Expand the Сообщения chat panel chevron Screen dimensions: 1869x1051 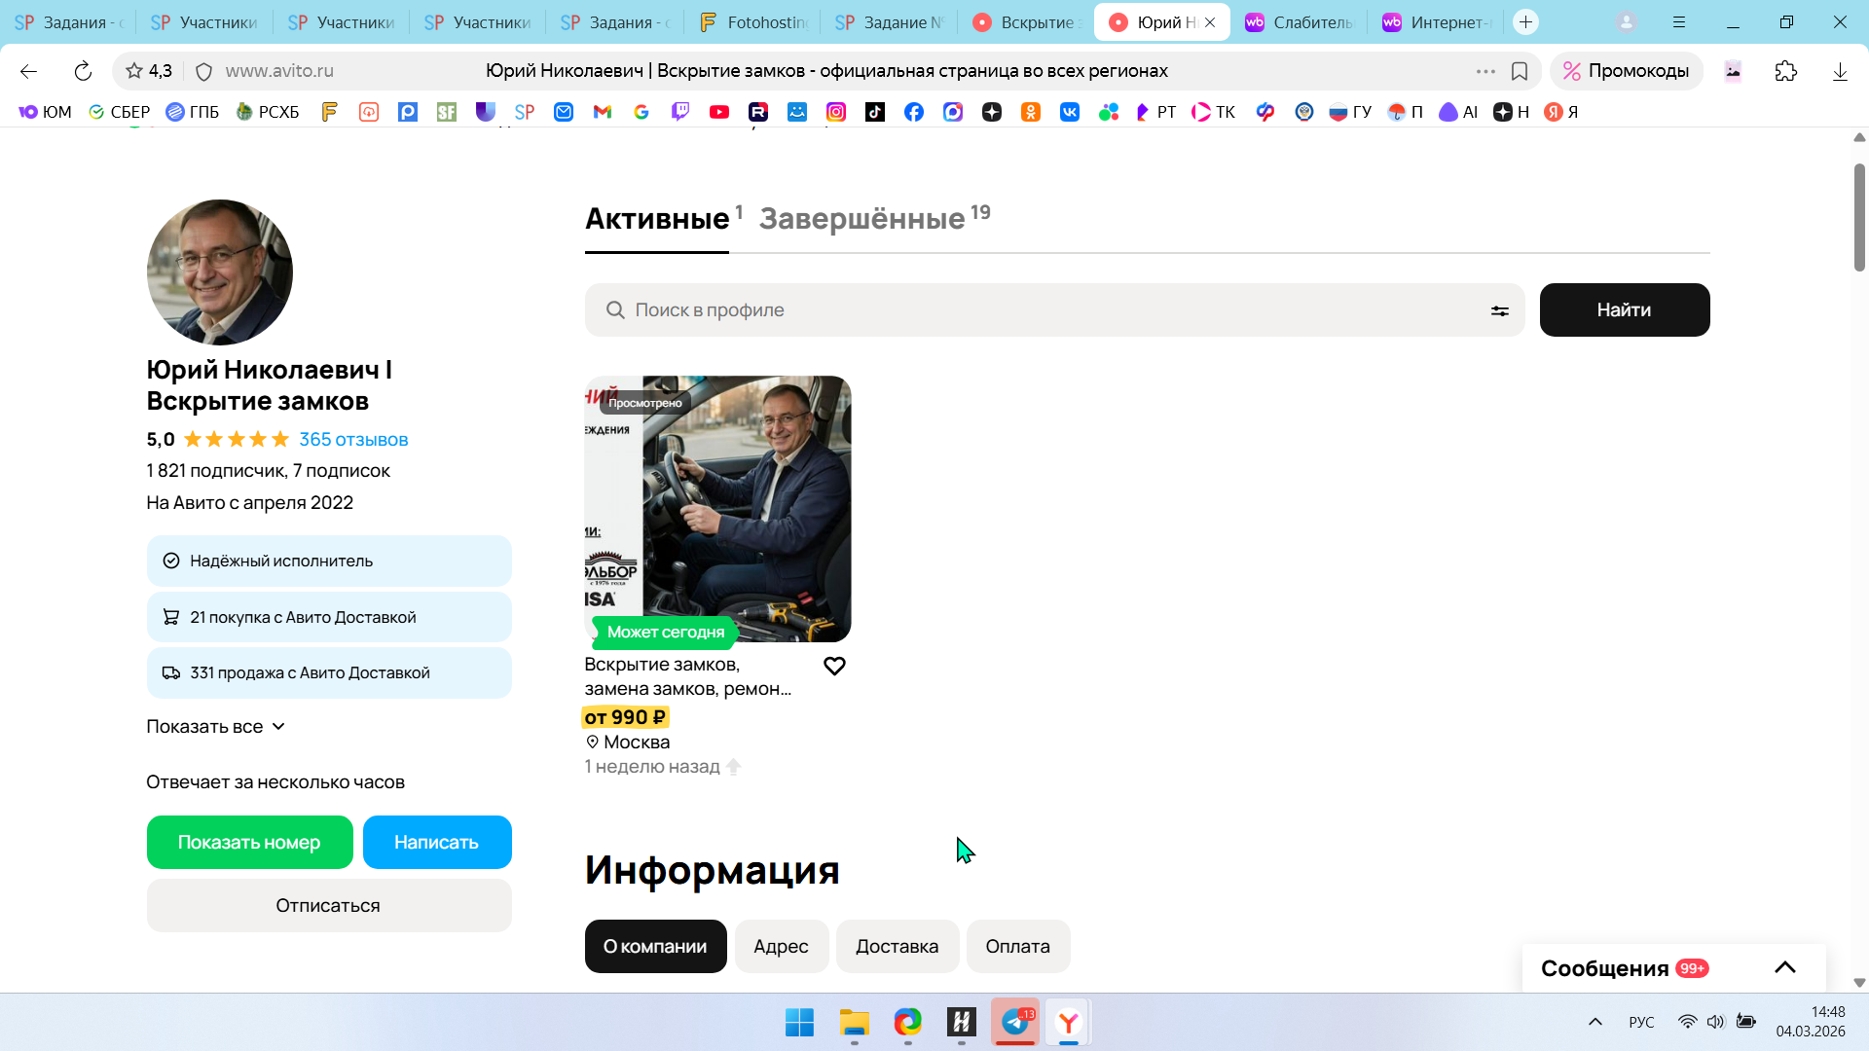click(x=1784, y=967)
